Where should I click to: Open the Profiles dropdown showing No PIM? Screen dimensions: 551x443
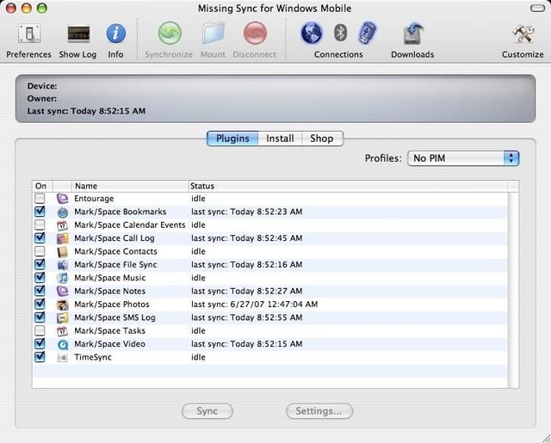(x=463, y=158)
